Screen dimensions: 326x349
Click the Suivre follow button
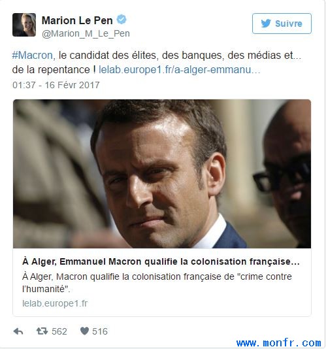click(x=282, y=24)
